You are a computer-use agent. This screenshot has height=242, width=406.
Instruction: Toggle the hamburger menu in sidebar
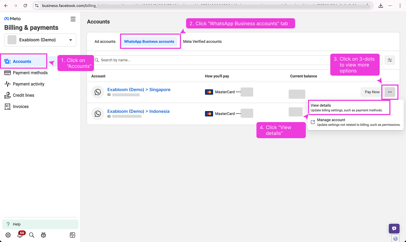point(73,19)
